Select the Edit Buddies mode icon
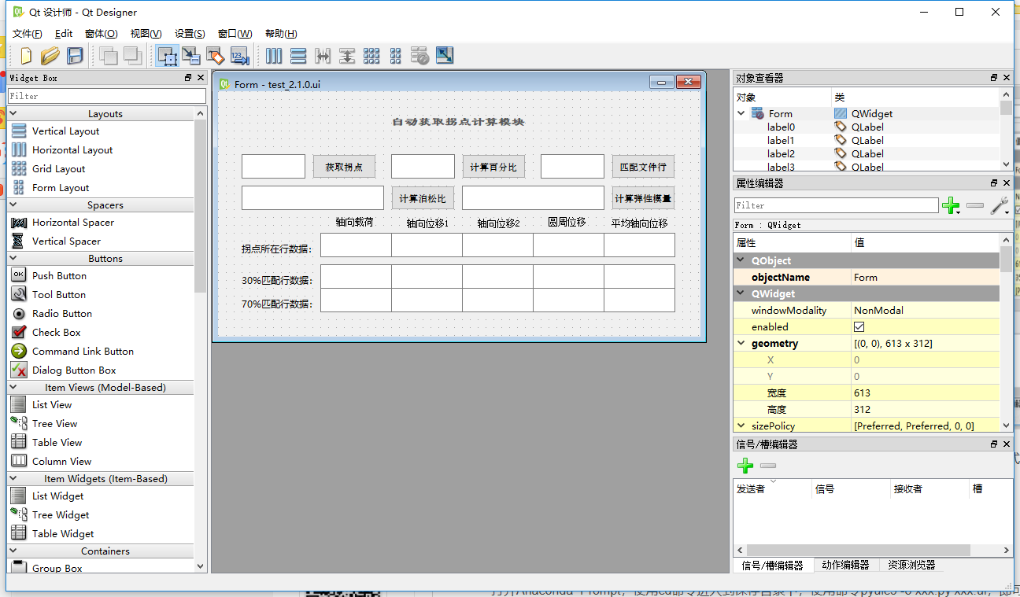This screenshot has height=597, width=1020. tap(214, 56)
